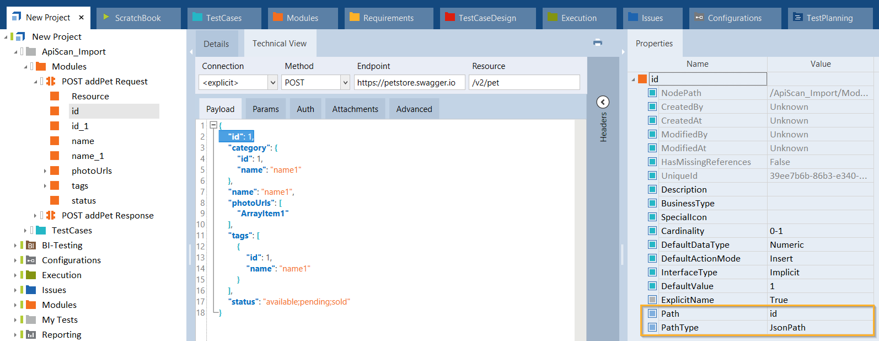Click the circular Headers collapse arrow
879x341 pixels.
pos(603,102)
